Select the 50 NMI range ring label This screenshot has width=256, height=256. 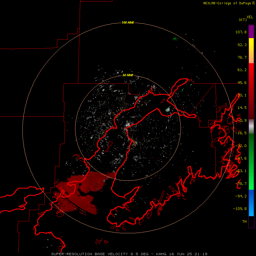click(x=128, y=75)
